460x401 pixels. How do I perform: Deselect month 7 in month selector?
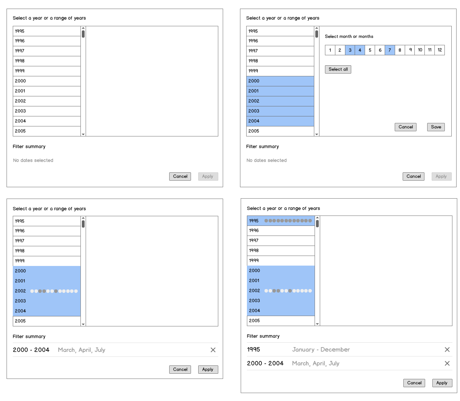390,50
